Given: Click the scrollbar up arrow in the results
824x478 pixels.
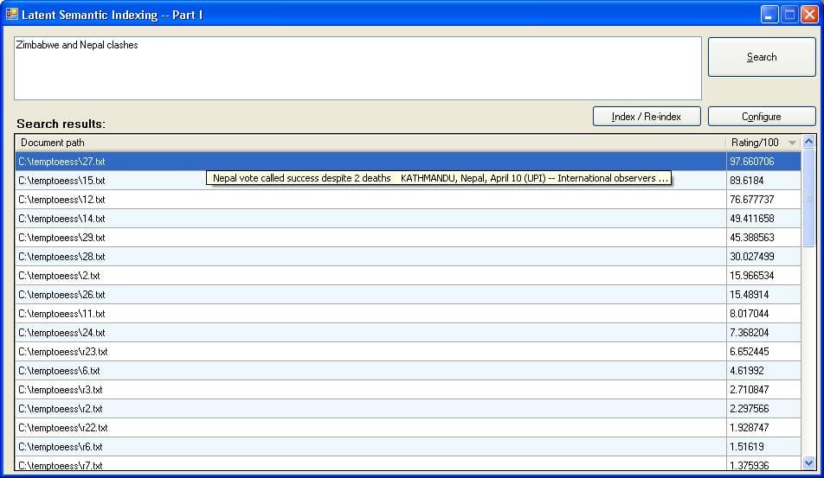Looking at the screenshot, I should point(809,143).
